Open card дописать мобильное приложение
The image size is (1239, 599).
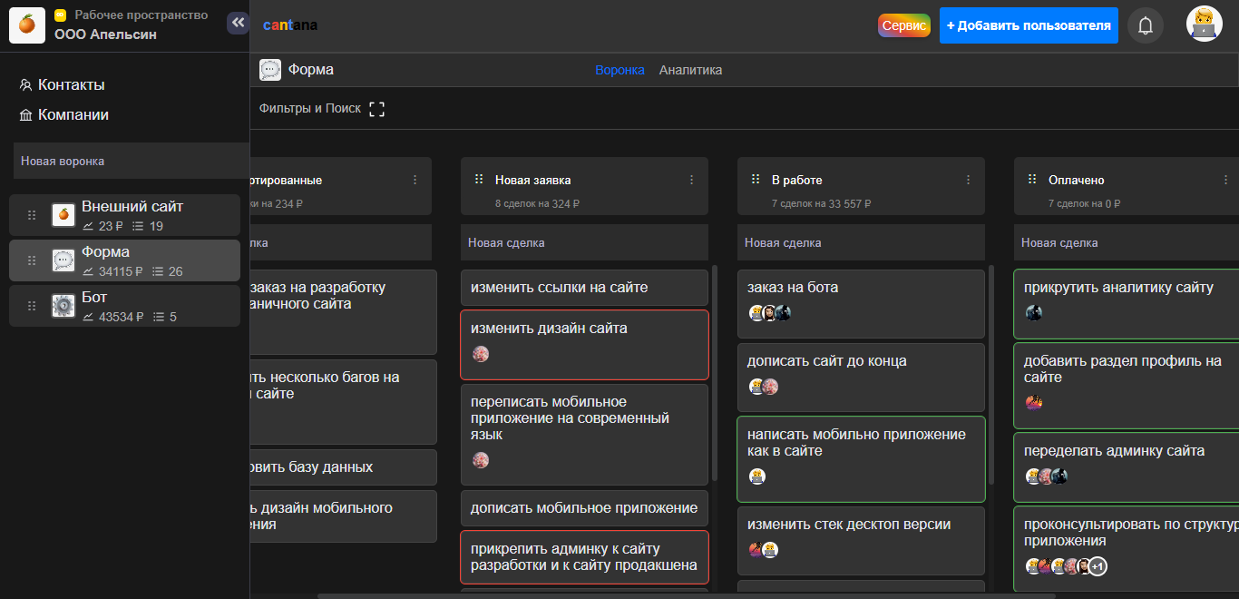pyautogui.click(x=584, y=508)
